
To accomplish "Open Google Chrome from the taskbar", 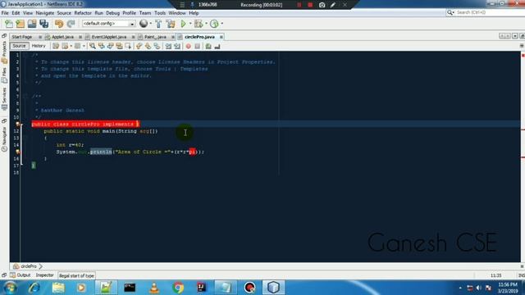I will [178, 288].
